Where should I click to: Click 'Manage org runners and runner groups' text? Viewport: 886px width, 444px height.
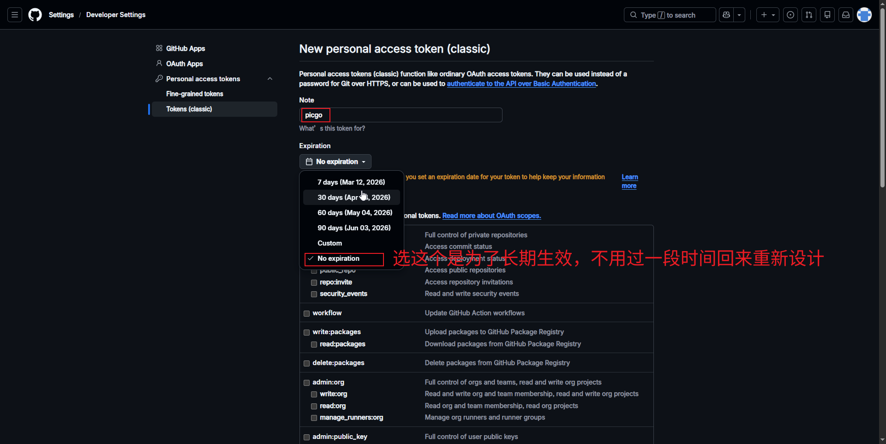(485, 417)
